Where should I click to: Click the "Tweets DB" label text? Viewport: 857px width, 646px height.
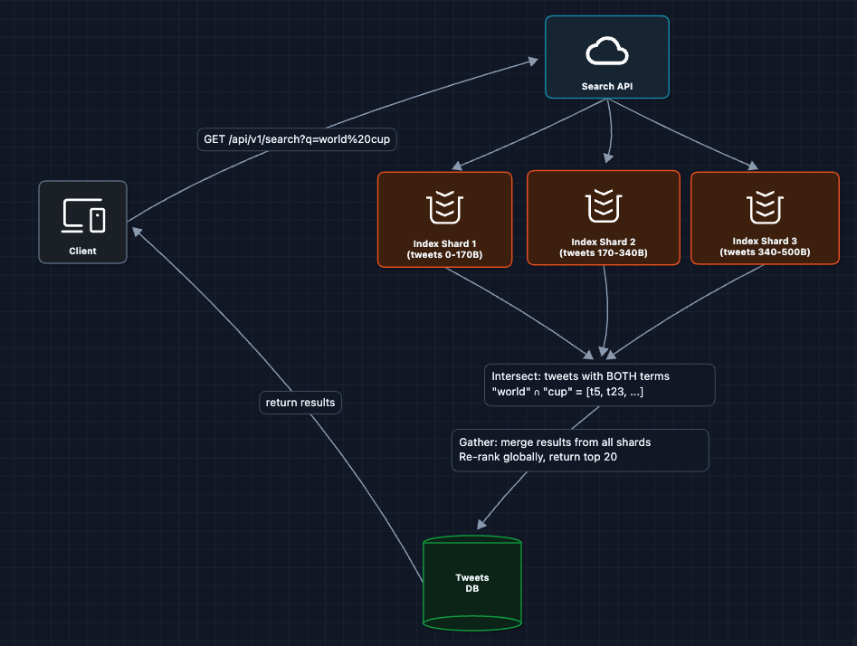click(x=472, y=583)
